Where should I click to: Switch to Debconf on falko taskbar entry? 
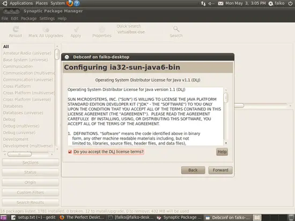(x=227, y=217)
